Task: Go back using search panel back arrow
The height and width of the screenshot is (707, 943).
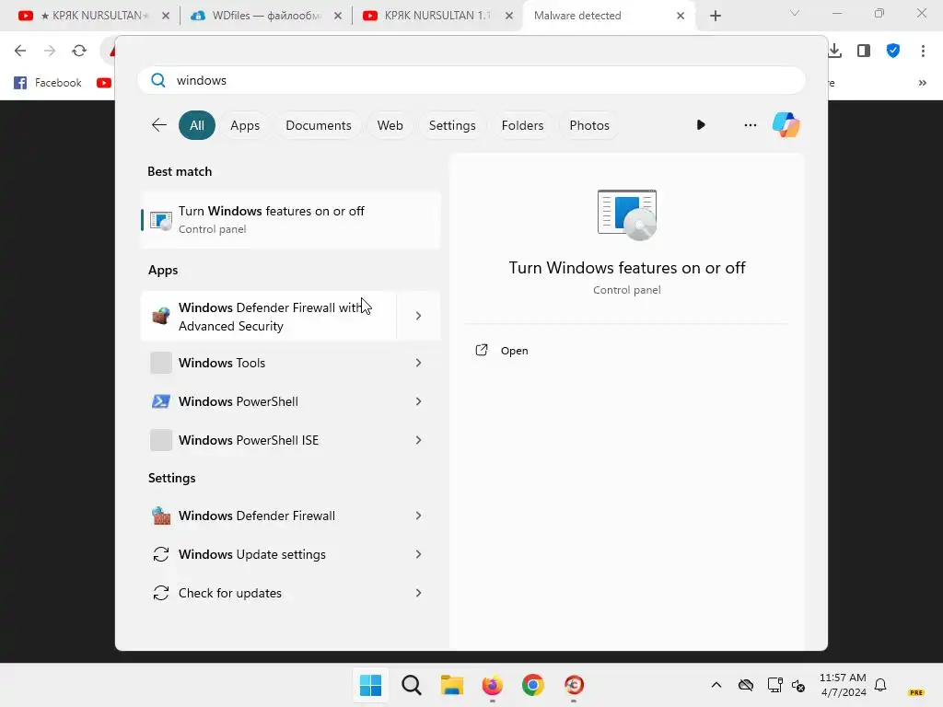Action: [x=159, y=125]
